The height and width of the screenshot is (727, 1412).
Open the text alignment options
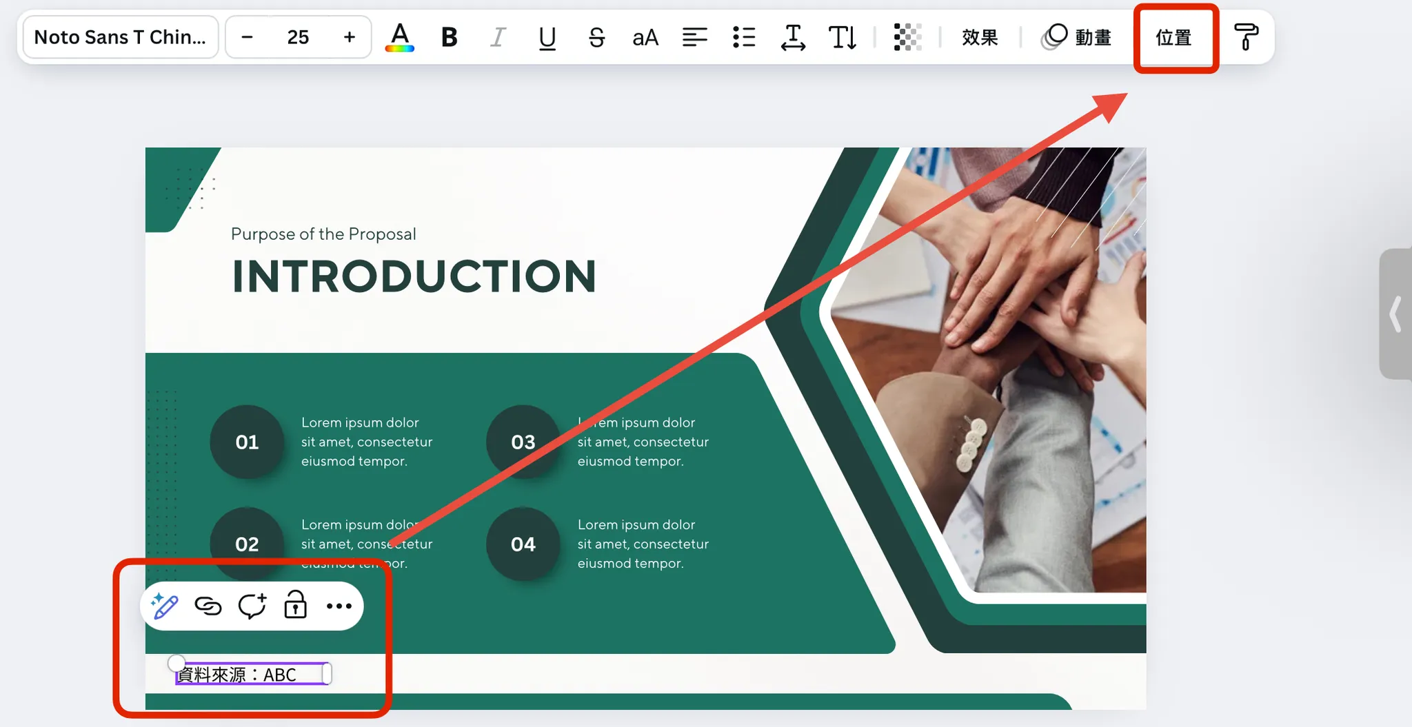(x=695, y=38)
